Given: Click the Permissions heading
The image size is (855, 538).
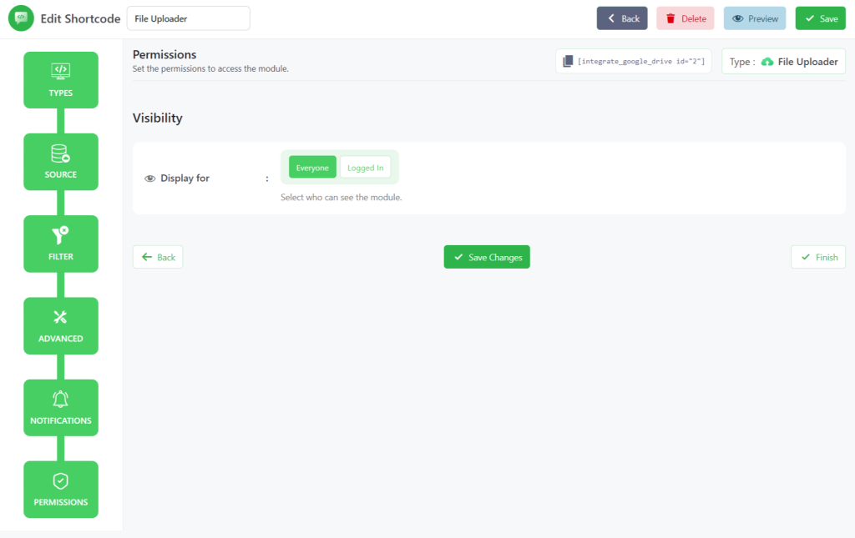Looking at the screenshot, I should coord(164,54).
